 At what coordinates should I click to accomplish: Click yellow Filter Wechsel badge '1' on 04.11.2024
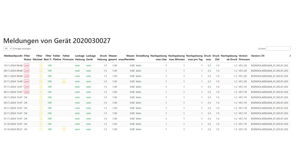pyautogui.click(x=41, y=103)
